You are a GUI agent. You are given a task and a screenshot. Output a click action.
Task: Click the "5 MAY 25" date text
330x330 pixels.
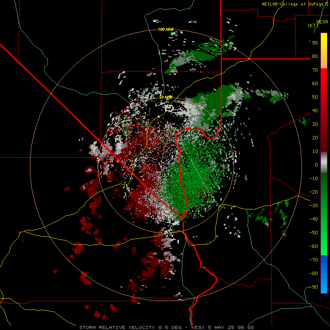(221, 327)
